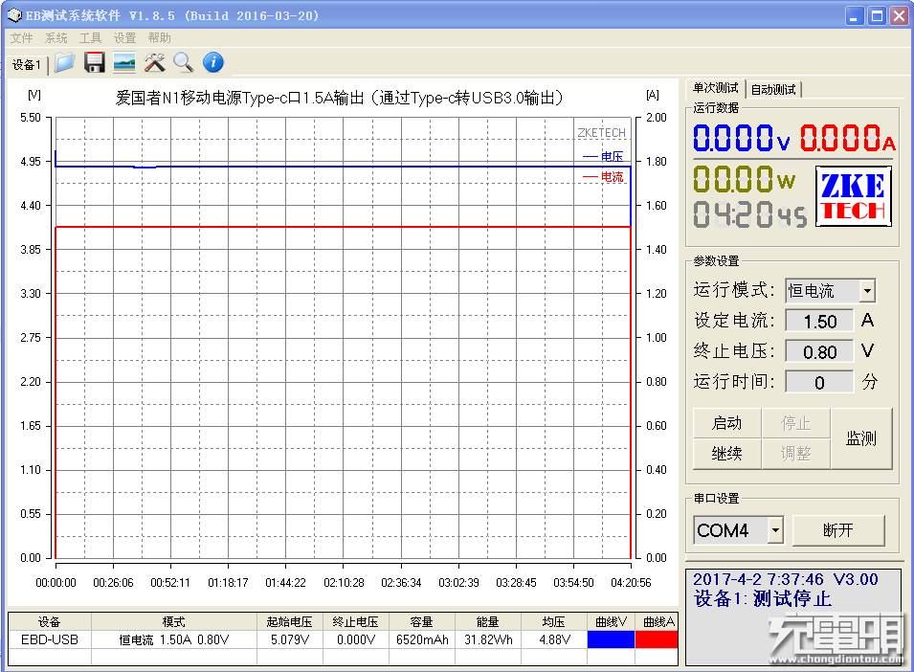Maximize the EB测试系统软件 window
The height and width of the screenshot is (672, 914).
point(877,15)
